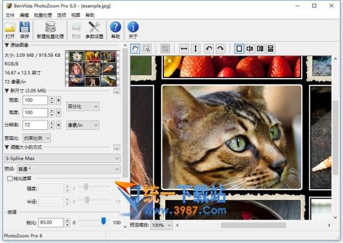Click the 帮助 help toolbar button
The image size is (343, 243).
[115, 30]
